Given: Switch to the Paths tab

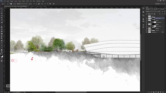Looking at the screenshot, I should [x=155, y=7].
